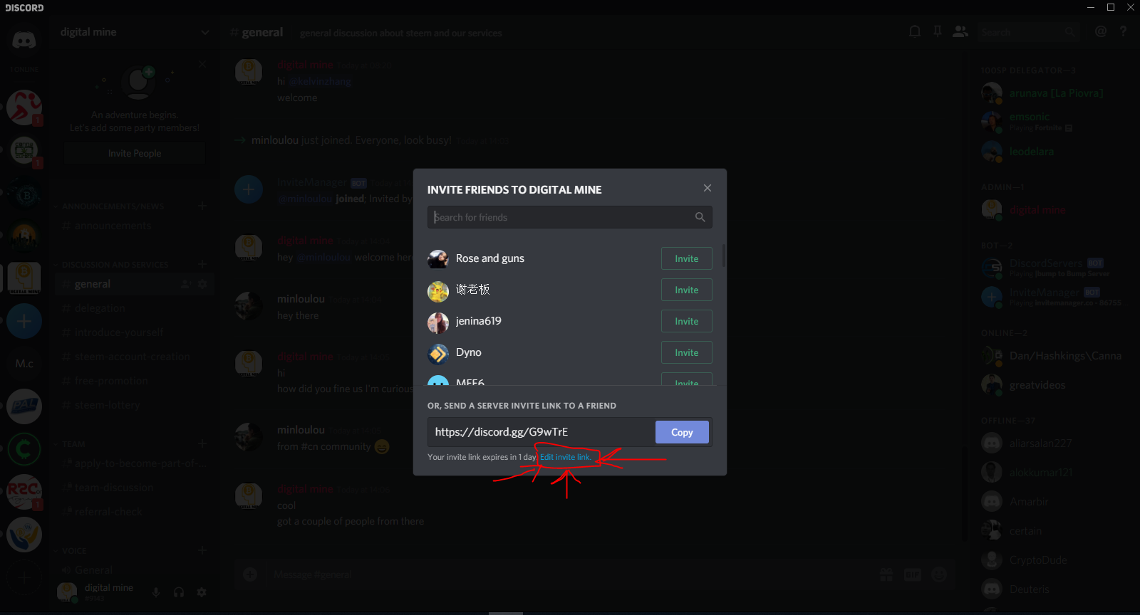Click the magnifier icon in friends search
This screenshot has width=1140, height=615.
700,217
